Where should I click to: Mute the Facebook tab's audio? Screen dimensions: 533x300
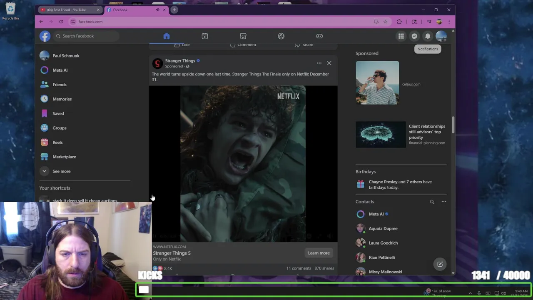tap(157, 10)
